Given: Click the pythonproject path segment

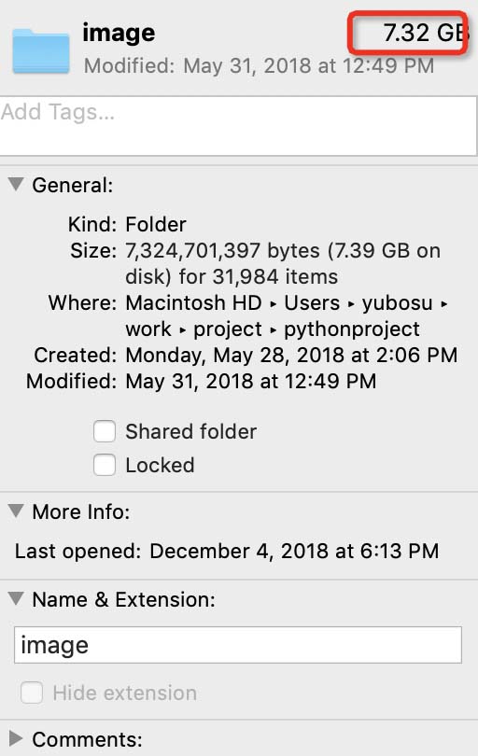Looking at the screenshot, I should click(x=352, y=329).
